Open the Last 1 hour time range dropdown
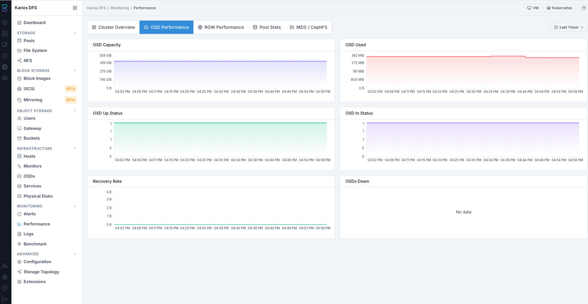The image size is (588, 304). 569,27
